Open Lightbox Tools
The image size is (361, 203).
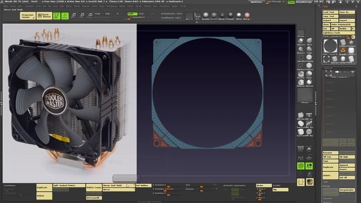click(338, 33)
